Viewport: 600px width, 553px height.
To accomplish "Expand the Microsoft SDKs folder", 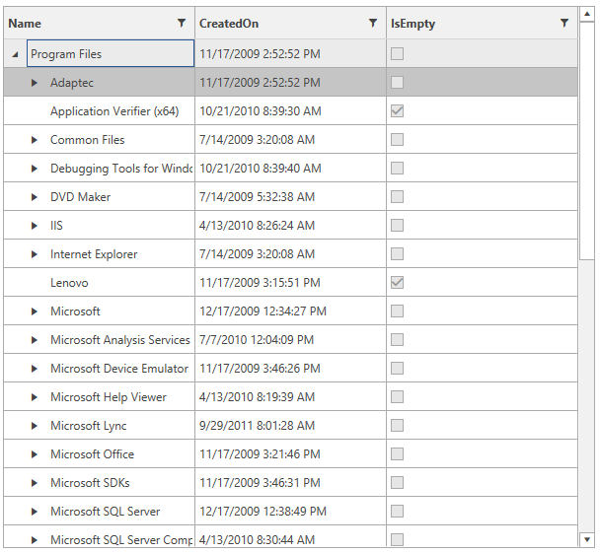I will 35,483.
